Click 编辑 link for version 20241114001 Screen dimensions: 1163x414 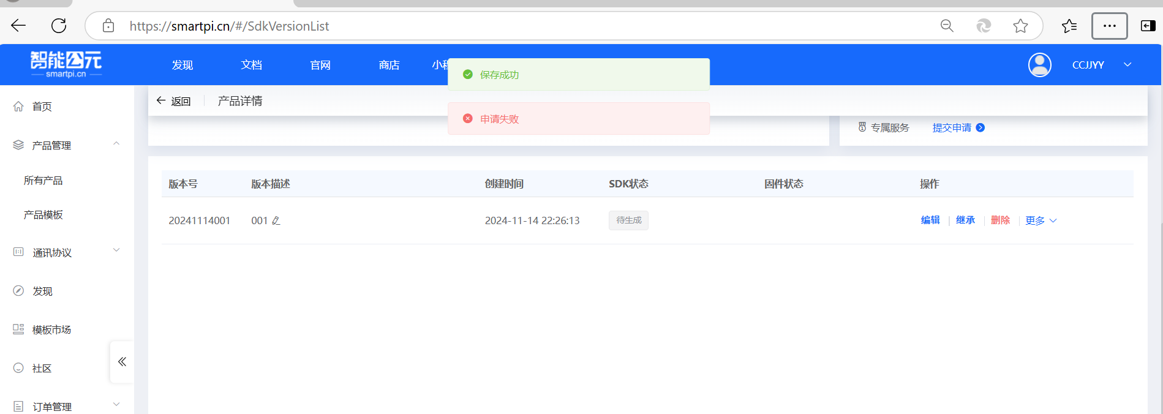930,220
